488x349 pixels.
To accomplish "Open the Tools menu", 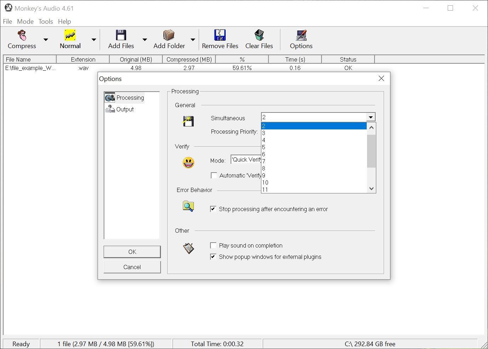I will [x=46, y=22].
